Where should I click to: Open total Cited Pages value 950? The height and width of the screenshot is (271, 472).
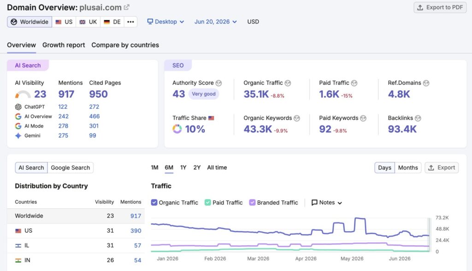99,94
